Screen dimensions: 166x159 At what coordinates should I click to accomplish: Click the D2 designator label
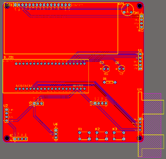pos(102,63)
